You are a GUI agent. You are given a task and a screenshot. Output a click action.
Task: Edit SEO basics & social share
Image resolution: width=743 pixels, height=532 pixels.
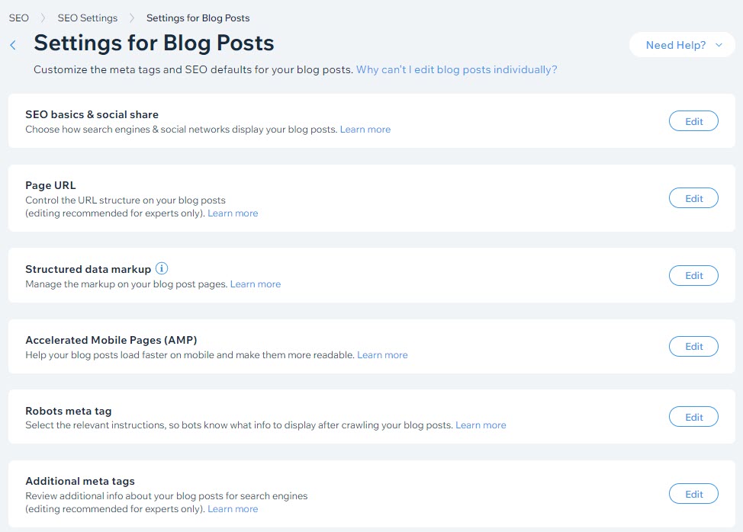pos(693,121)
